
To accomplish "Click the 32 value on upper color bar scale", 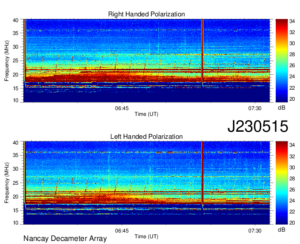I will point(292,32).
